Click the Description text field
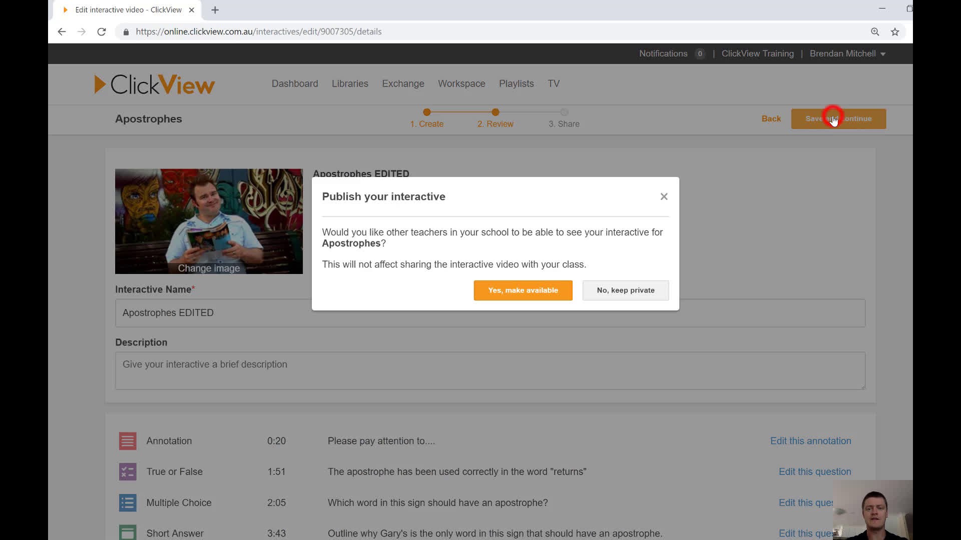 490,370
